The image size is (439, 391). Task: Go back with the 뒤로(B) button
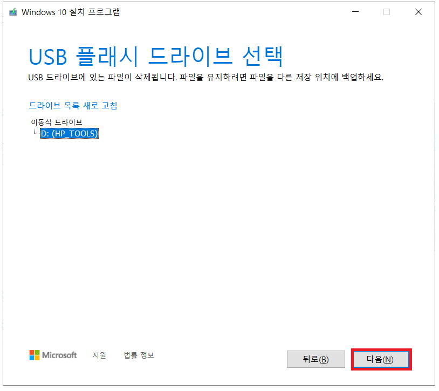(316, 359)
